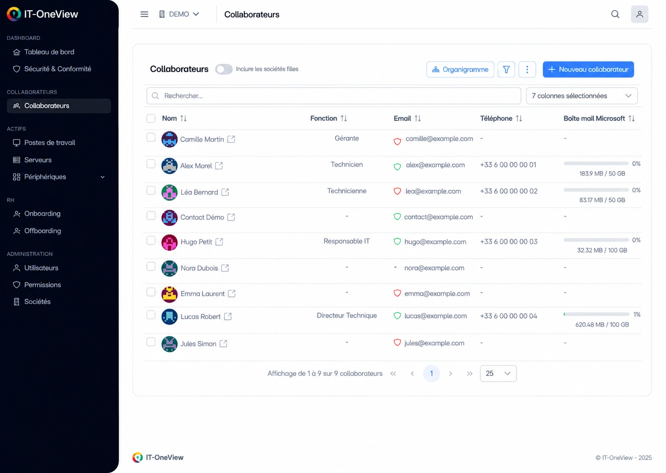
Task: Open Lucas Robert's external link icon
Action: pos(228,316)
